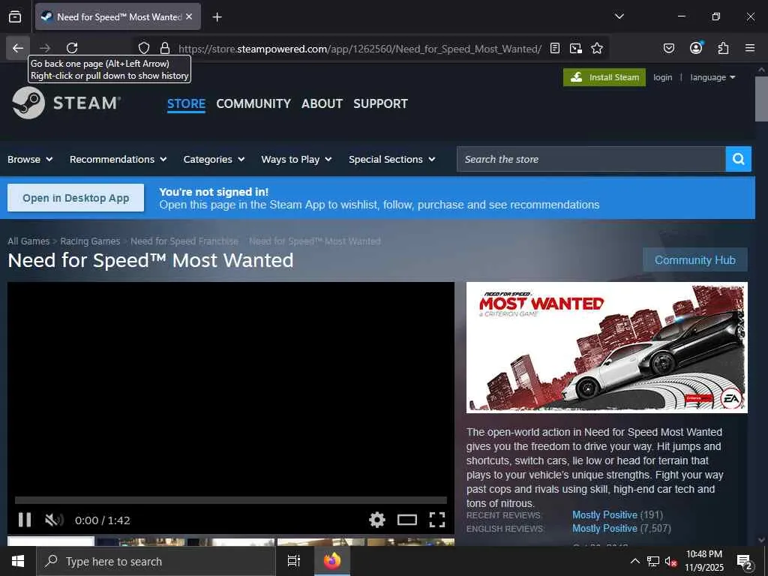The image size is (768, 576).
Task: Select the COMMUNITY navigation tab
Action: 253,103
